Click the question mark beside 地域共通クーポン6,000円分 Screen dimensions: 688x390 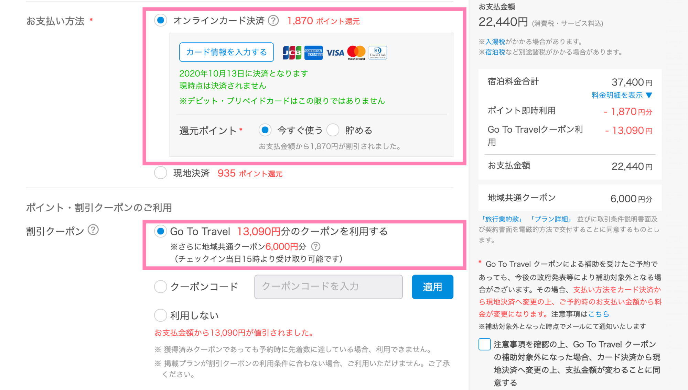click(316, 246)
